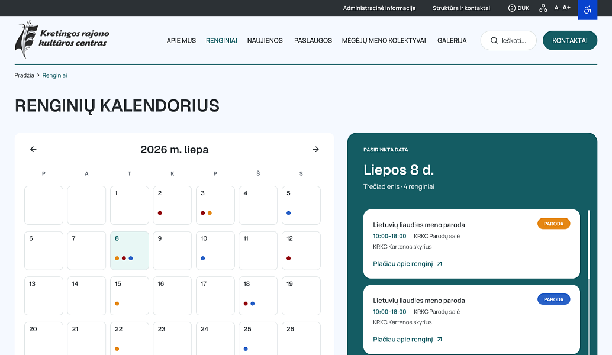Open the Renginiai menu item
The image size is (612, 355).
click(x=221, y=41)
